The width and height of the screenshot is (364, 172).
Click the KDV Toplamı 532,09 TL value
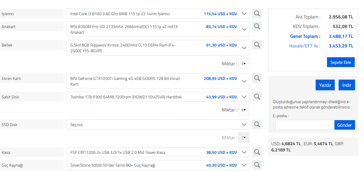(343, 27)
